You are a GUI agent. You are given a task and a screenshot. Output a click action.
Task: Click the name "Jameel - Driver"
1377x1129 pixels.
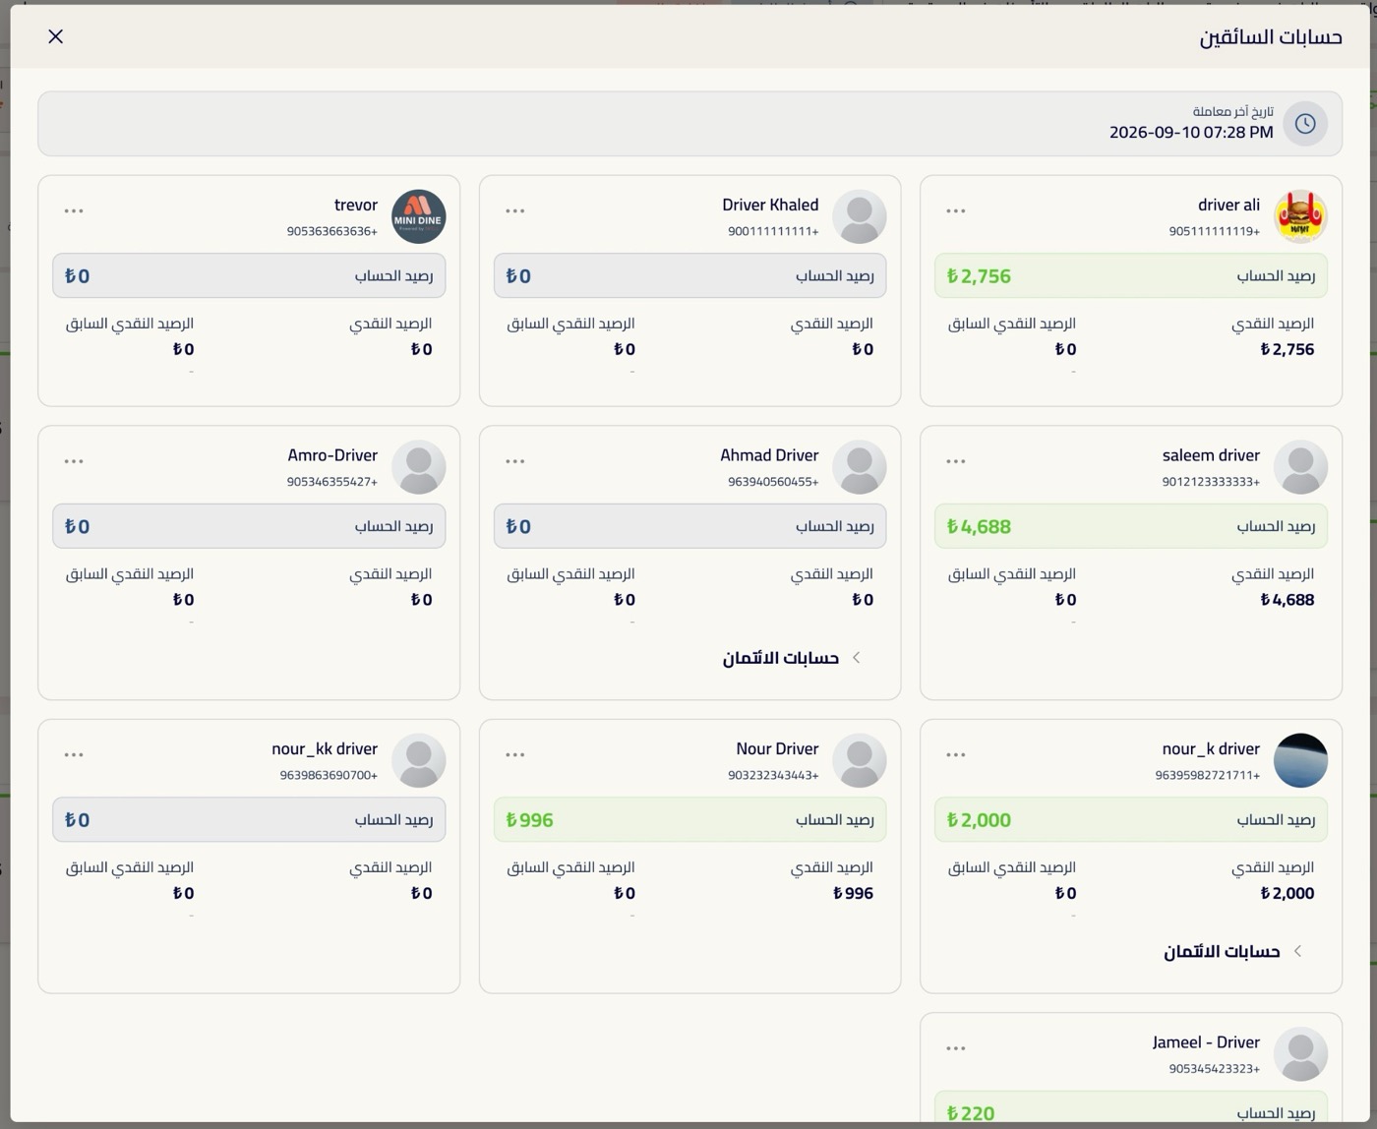pyautogui.click(x=1206, y=1042)
